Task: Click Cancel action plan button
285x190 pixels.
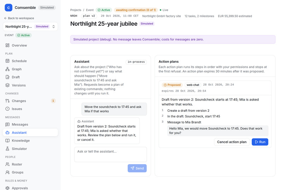Action: click(x=232, y=142)
